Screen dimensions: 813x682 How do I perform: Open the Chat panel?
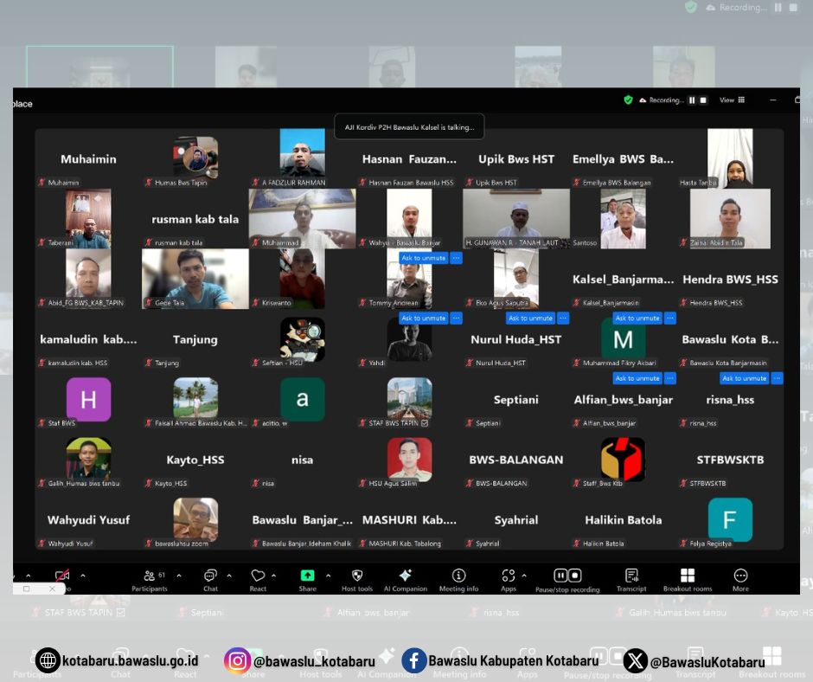click(x=210, y=580)
